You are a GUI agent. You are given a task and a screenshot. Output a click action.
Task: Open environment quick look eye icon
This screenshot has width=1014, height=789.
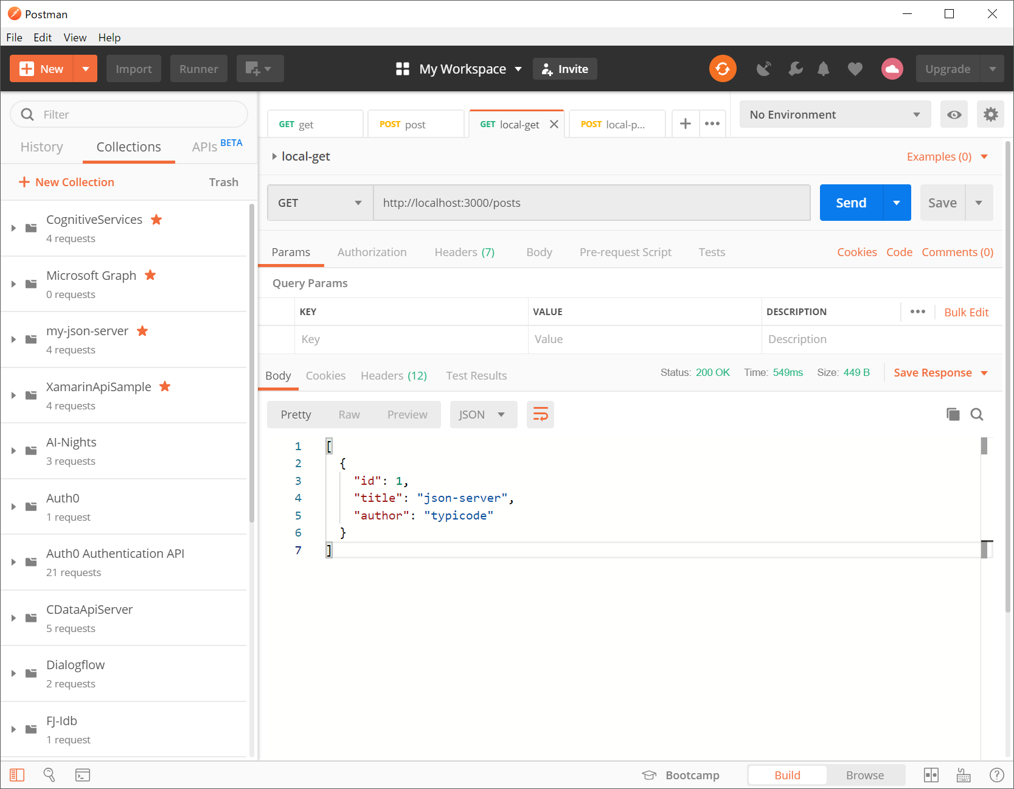954,114
